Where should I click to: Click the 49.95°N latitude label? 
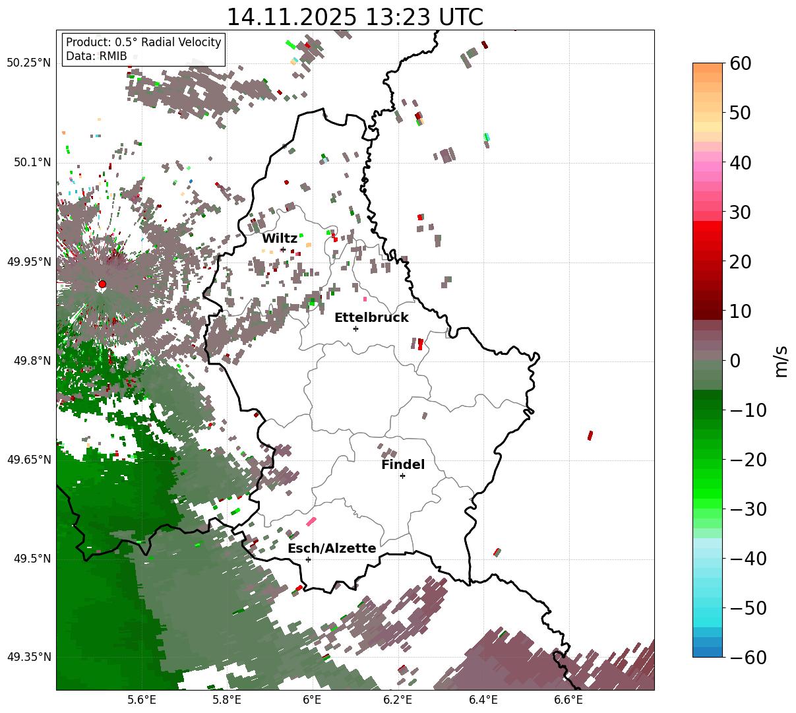pyautogui.click(x=29, y=262)
